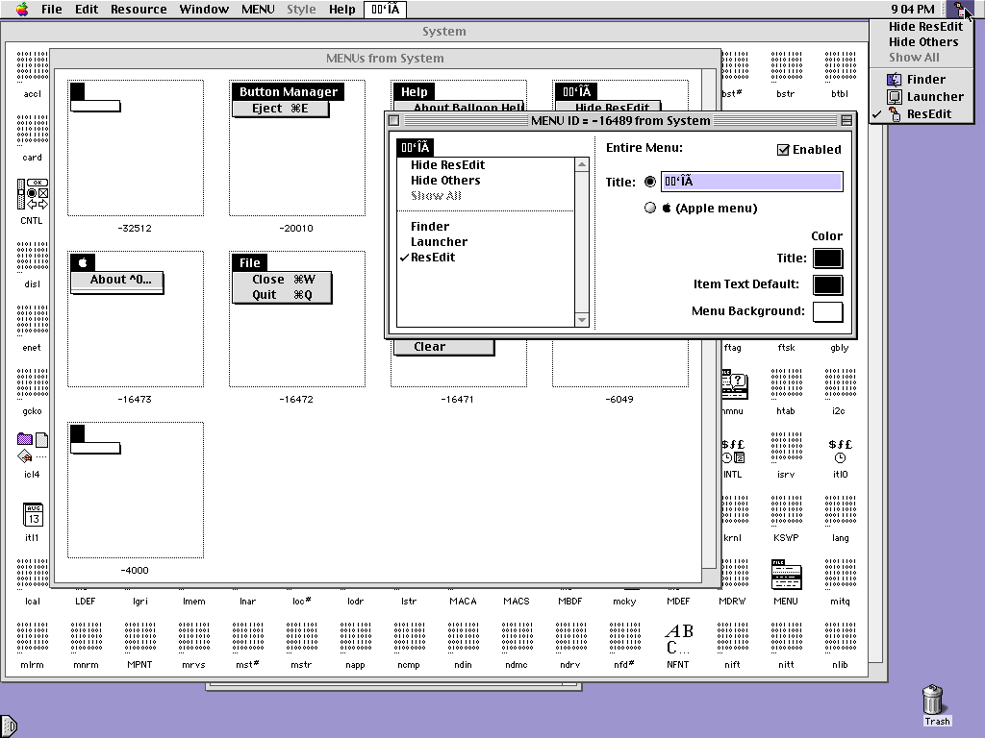Open the MENU resource type icon
The width and height of the screenshot is (985, 738).
pyautogui.click(x=787, y=575)
